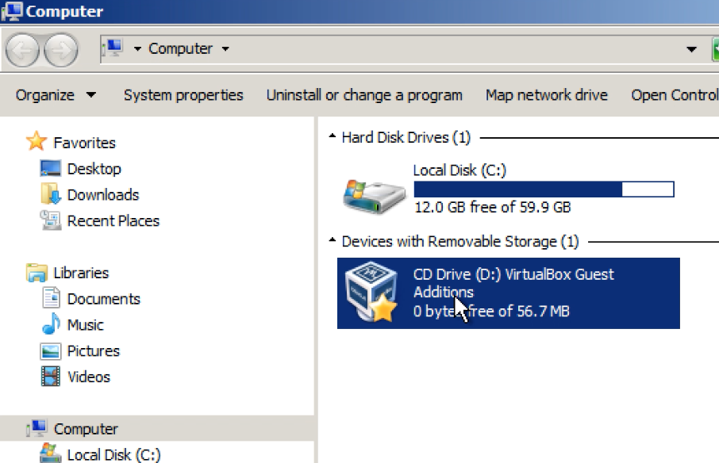Screen dimensions: 719x463
Task: Click Open Control Panel toolbar button
Action: tap(675, 95)
